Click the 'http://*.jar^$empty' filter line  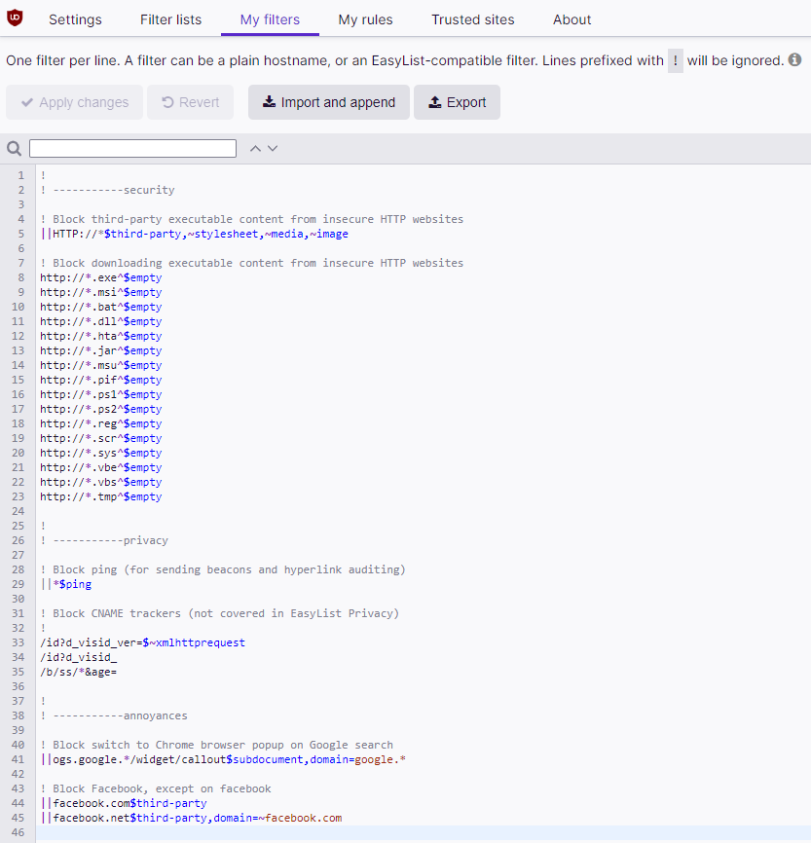(x=101, y=350)
